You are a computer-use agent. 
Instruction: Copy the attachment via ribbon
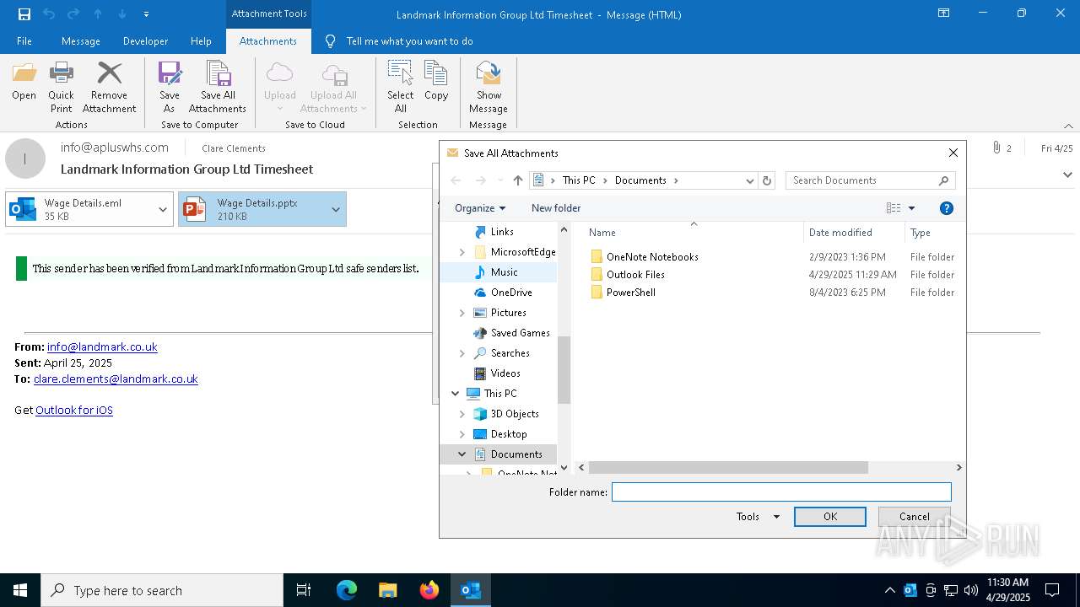pyautogui.click(x=436, y=82)
